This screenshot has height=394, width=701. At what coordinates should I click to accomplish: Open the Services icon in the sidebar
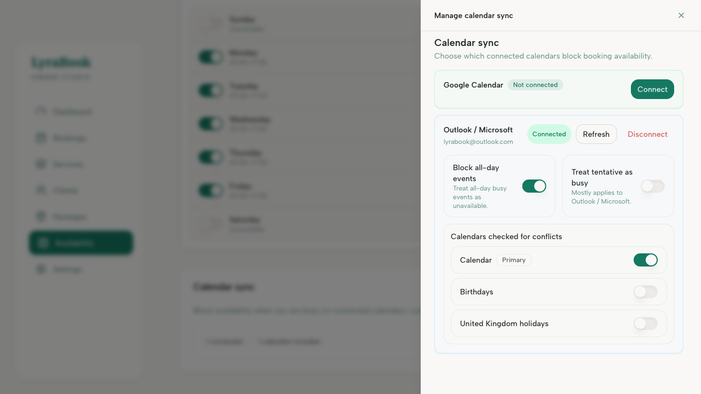coord(41,164)
